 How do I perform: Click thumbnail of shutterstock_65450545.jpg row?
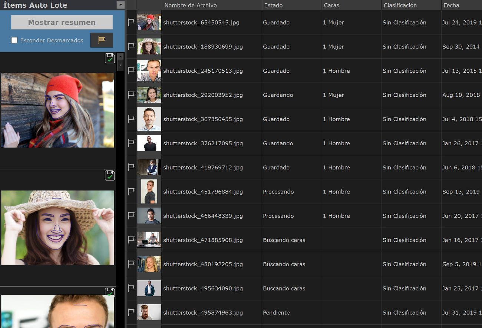click(x=149, y=22)
